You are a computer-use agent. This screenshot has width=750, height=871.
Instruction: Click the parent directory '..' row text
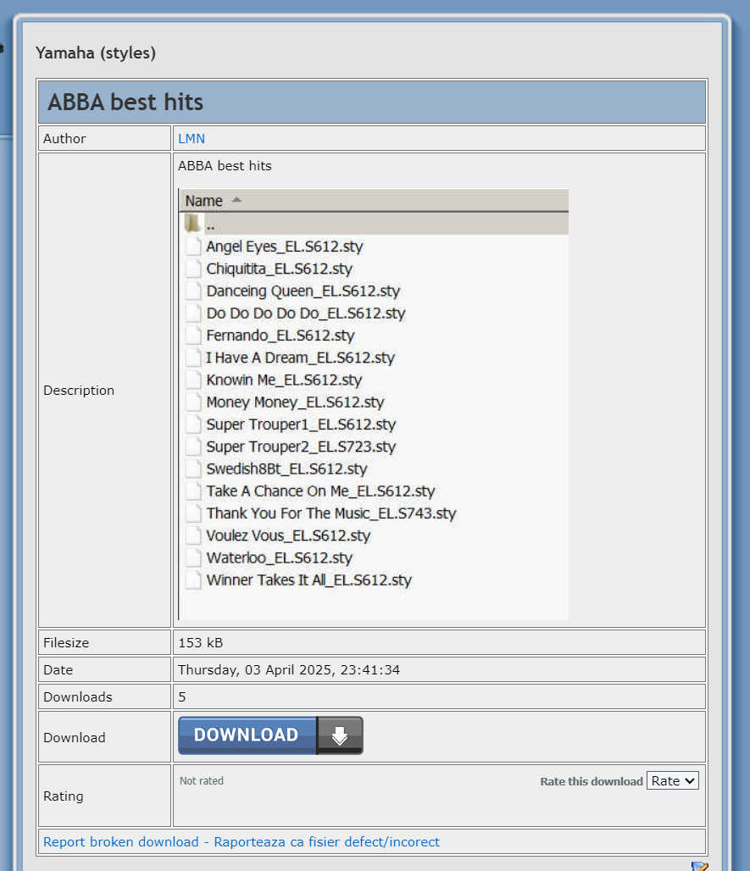pos(210,225)
